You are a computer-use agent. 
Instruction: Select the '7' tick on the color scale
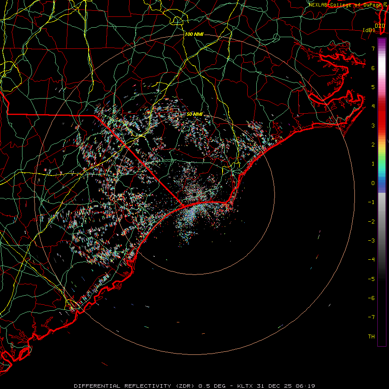click(x=373, y=48)
